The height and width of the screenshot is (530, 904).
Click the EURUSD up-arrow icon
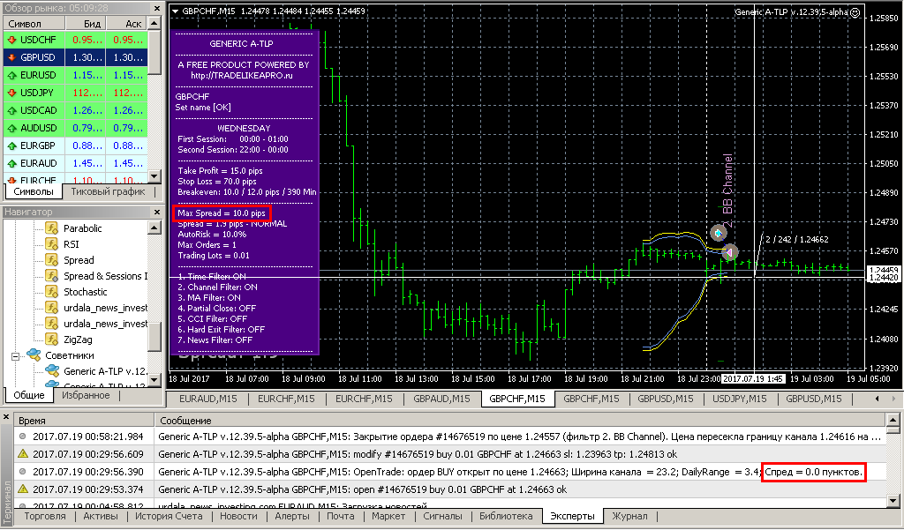11,75
